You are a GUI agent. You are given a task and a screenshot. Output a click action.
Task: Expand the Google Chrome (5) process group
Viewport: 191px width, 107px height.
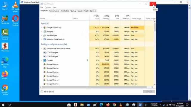tap(41, 28)
